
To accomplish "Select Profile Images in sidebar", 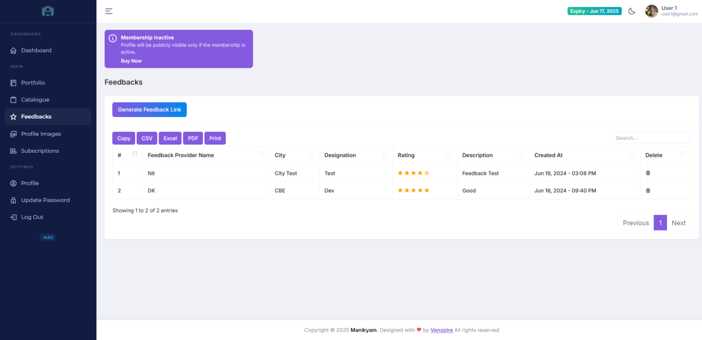I will point(41,134).
